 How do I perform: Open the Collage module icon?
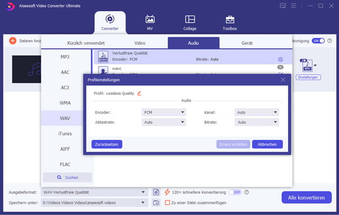(190, 19)
